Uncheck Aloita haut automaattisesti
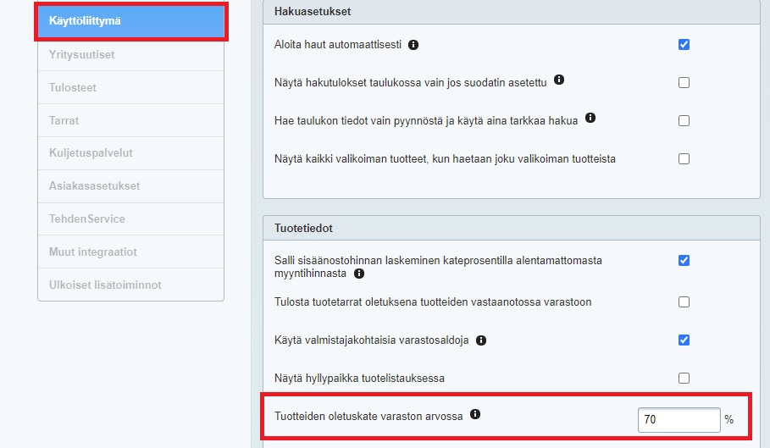This screenshot has width=770, height=448. point(684,45)
